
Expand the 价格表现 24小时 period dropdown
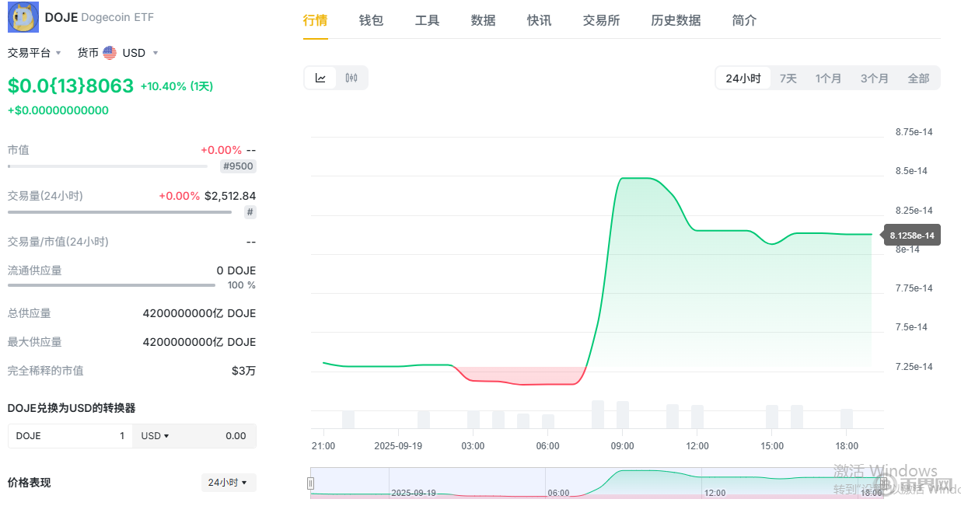tap(228, 483)
